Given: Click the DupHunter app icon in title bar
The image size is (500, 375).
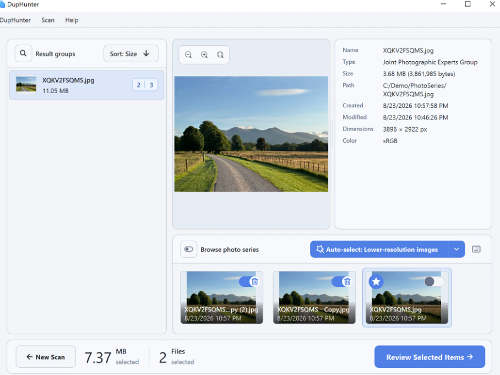Looking at the screenshot, I should tap(3, 4).
